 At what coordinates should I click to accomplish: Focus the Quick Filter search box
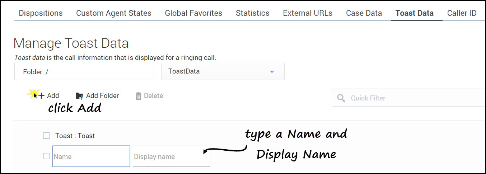(x=413, y=98)
